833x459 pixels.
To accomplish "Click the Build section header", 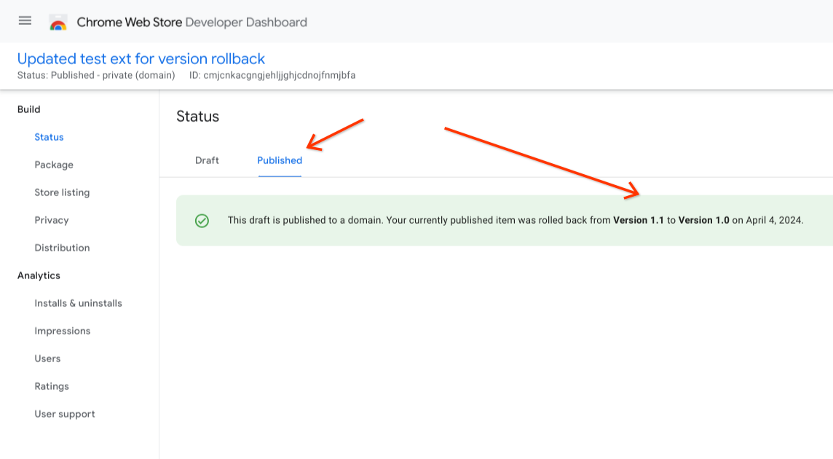I will 31,109.
